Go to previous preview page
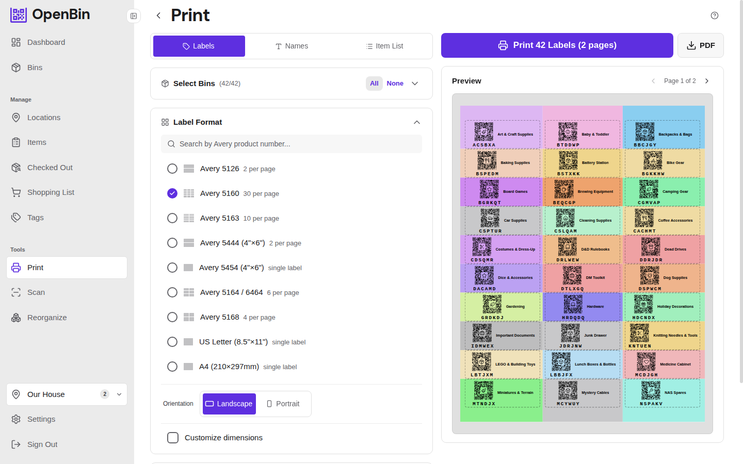 pyautogui.click(x=653, y=81)
